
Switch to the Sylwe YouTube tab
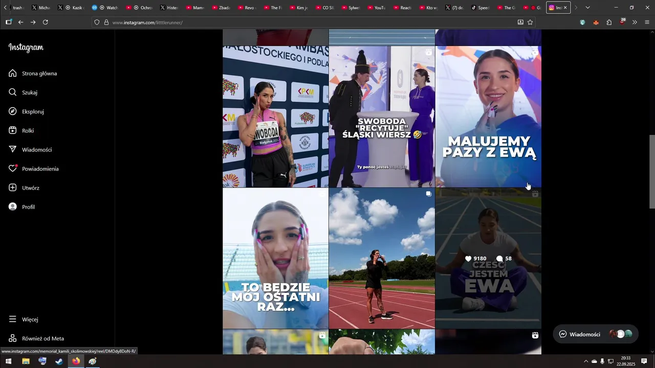click(x=351, y=8)
